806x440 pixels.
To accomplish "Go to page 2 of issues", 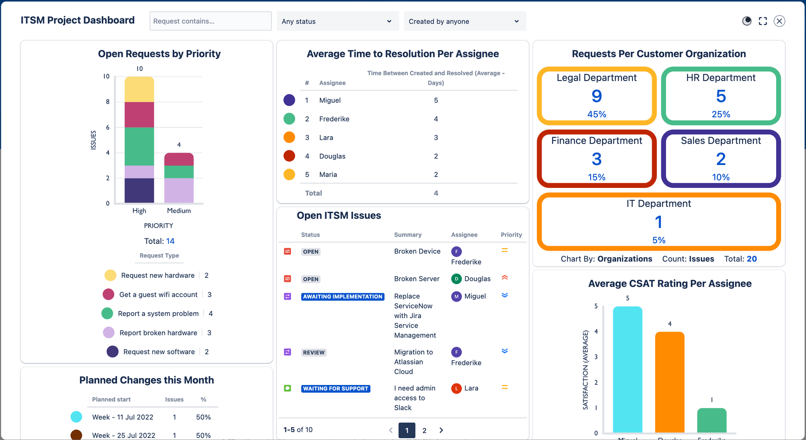I will click(424, 430).
